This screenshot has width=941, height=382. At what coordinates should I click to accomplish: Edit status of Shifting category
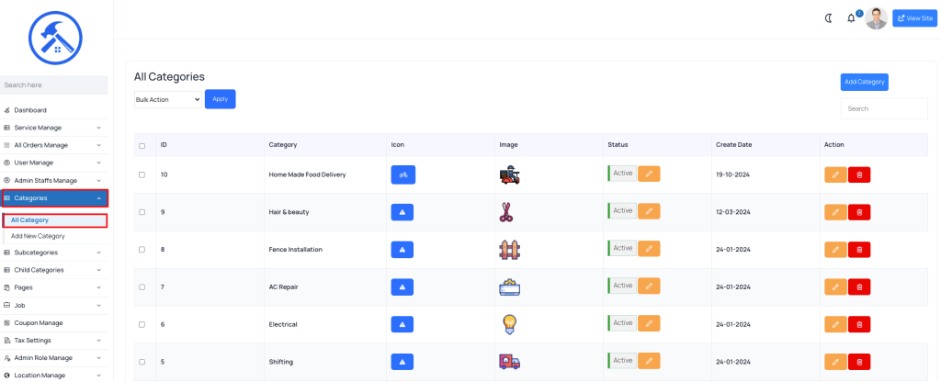[649, 361]
